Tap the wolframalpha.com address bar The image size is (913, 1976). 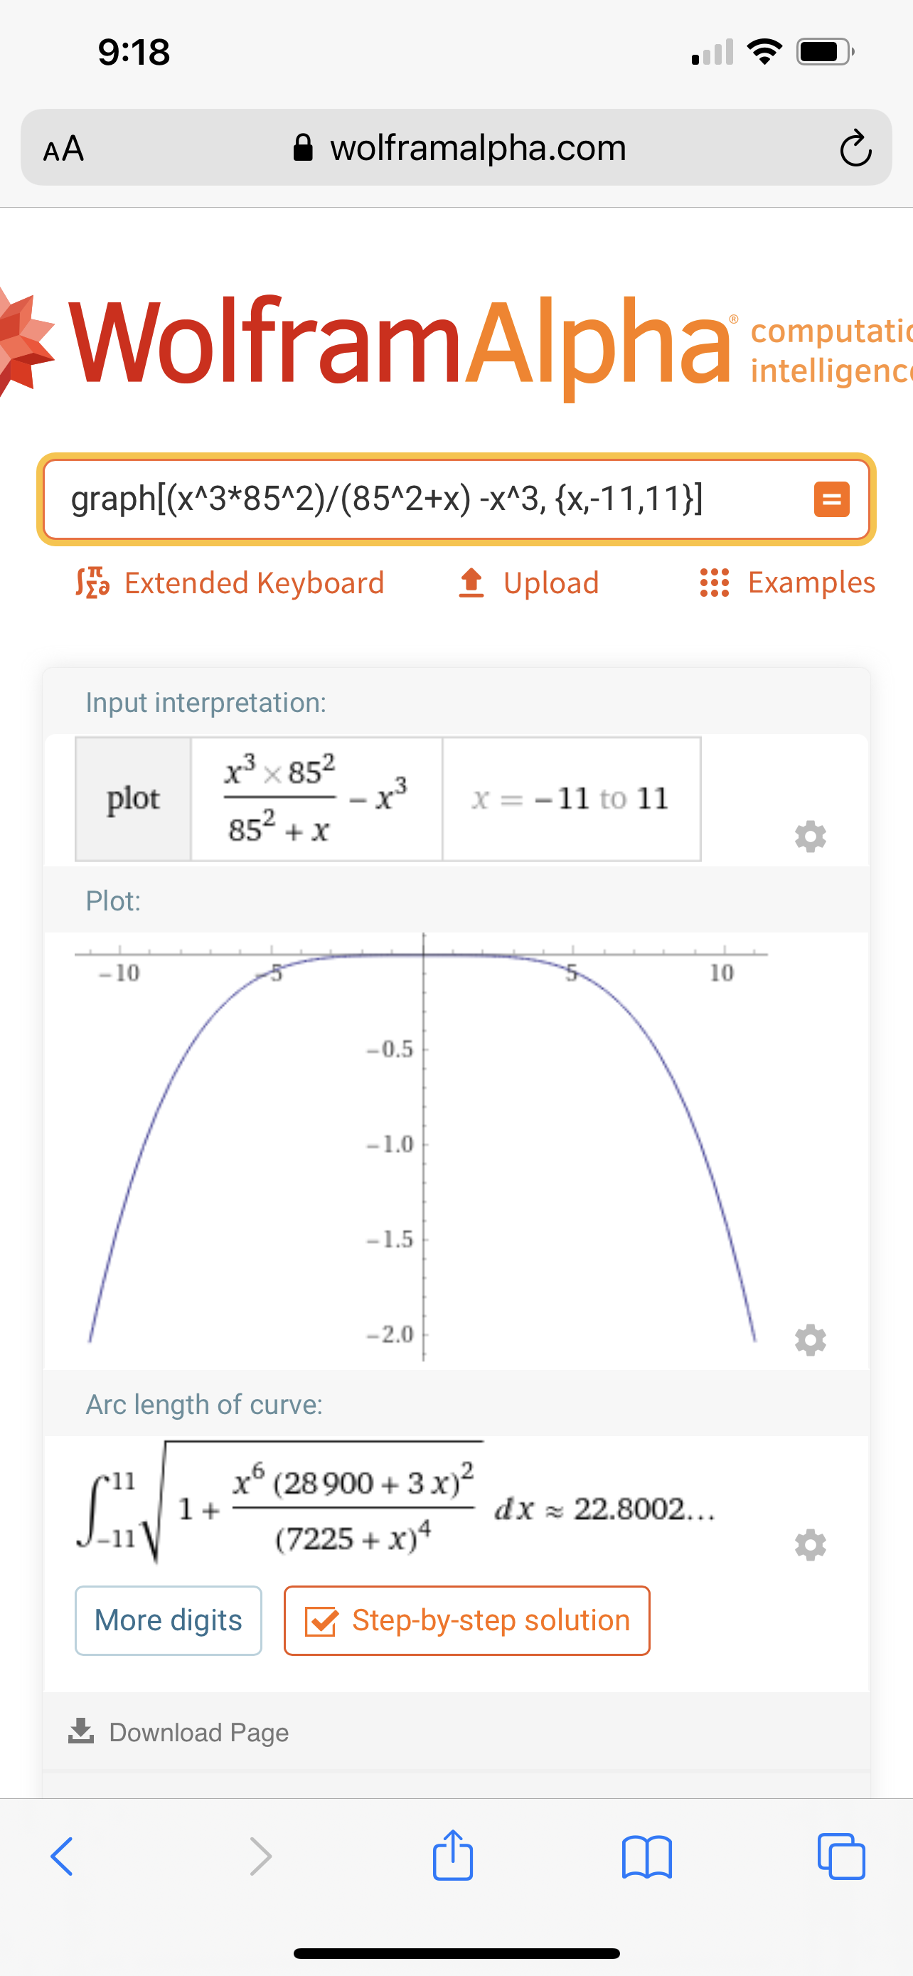coord(460,148)
